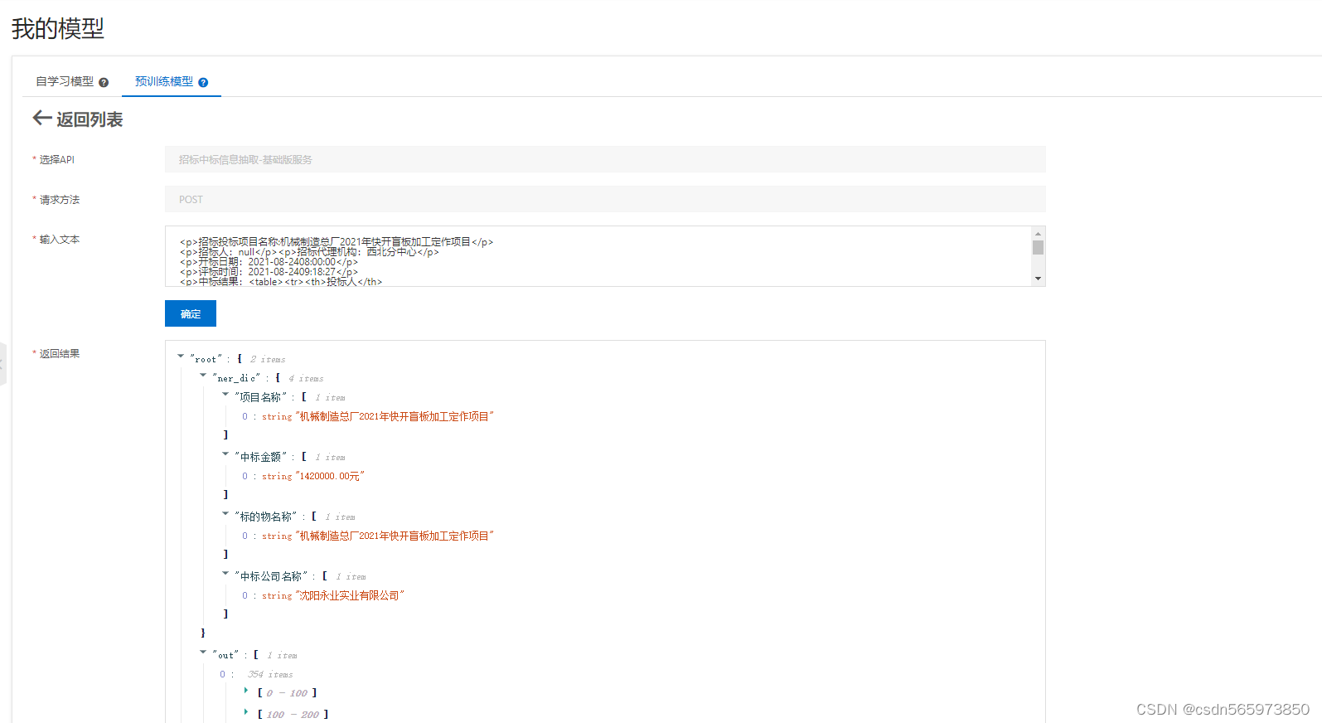Click the textarea scrollbar up arrow
1322x723 pixels.
click(x=1038, y=234)
